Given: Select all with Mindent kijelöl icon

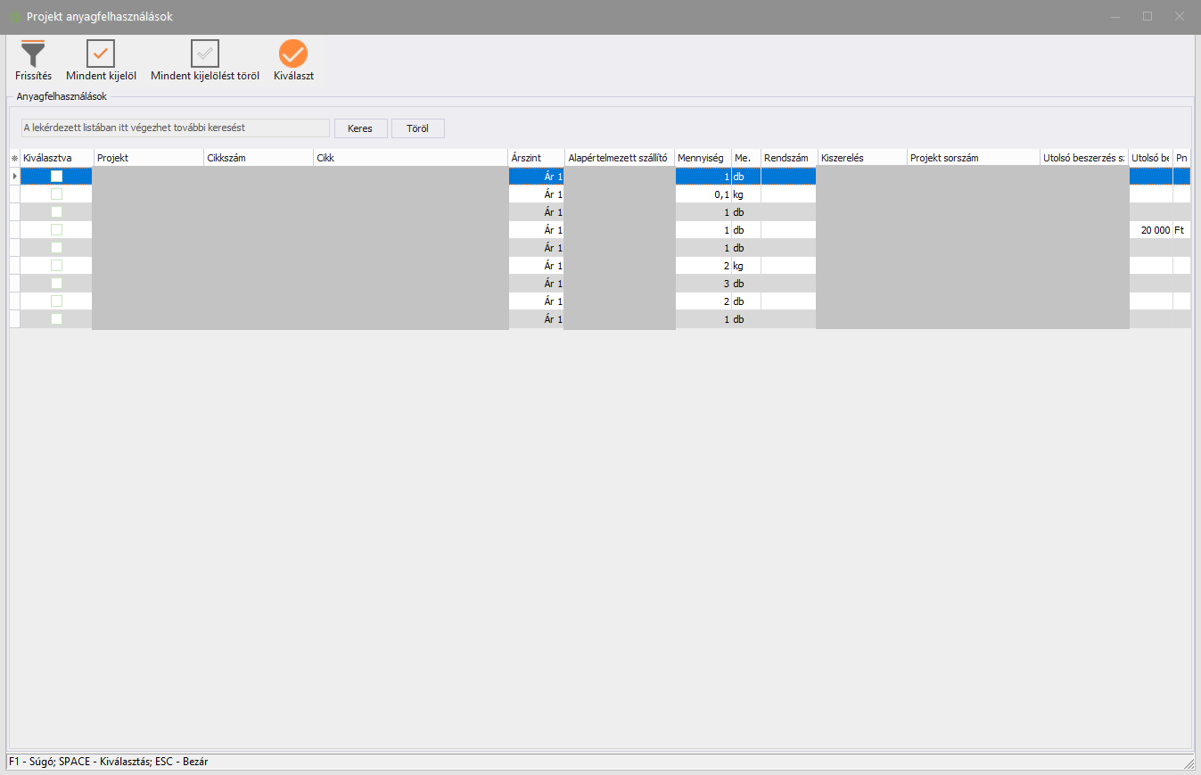Looking at the screenshot, I should tap(101, 54).
